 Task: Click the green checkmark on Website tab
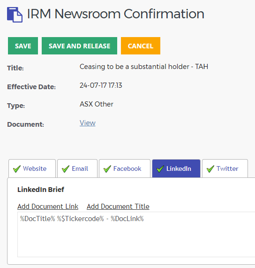coord(17,169)
